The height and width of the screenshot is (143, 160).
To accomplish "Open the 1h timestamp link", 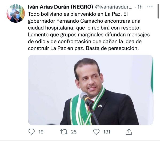I will pos(140,7).
